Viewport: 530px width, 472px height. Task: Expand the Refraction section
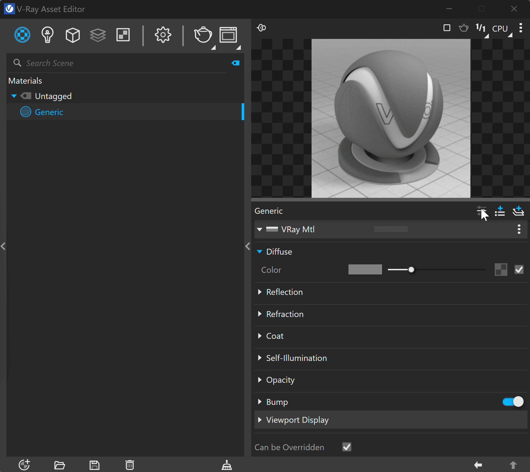[x=260, y=314]
